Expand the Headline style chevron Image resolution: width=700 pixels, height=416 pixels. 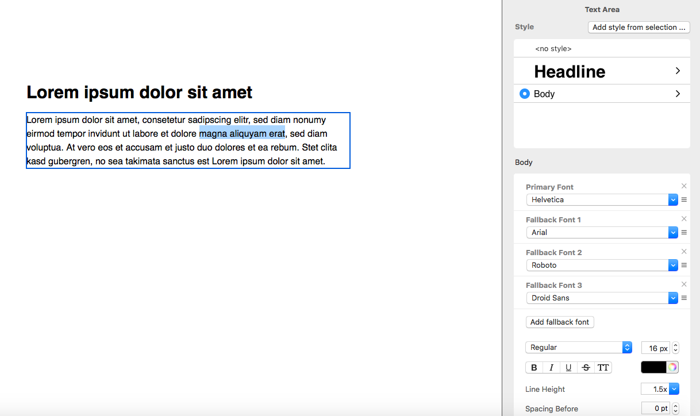677,70
